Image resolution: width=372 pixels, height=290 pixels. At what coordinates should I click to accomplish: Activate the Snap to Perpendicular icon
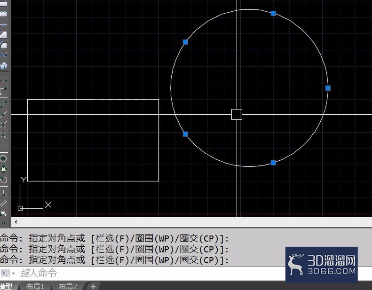click(x=3, y=192)
